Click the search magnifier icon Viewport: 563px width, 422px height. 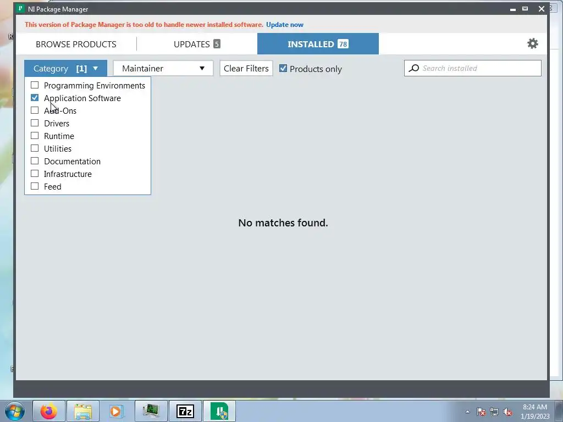pos(414,68)
